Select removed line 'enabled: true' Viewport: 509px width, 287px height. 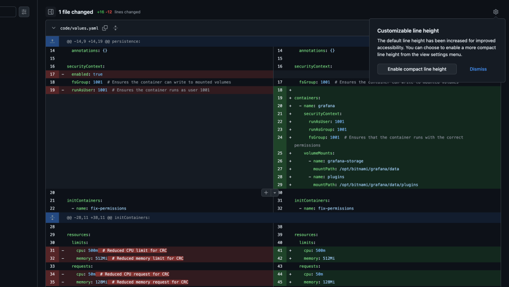[x=87, y=74]
